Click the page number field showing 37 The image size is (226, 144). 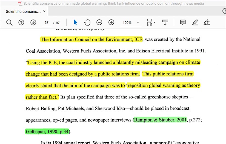pyautogui.click(x=46, y=22)
